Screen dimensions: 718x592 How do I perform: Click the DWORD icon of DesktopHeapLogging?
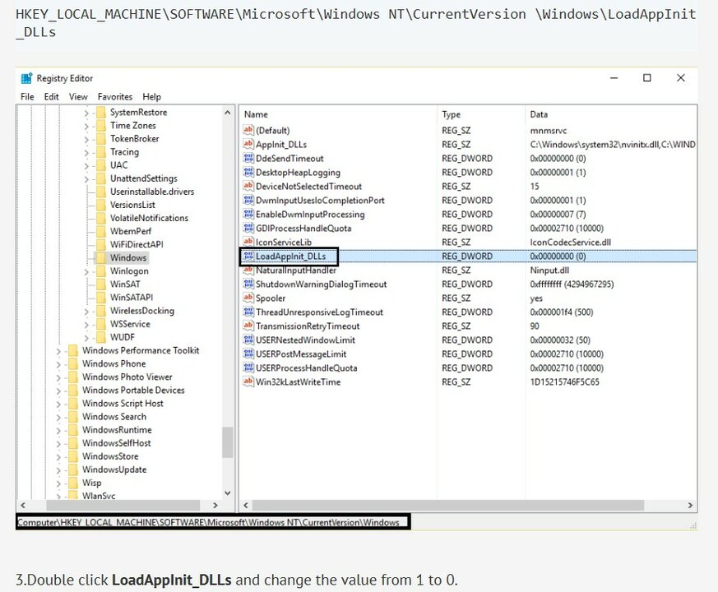pyautogui.click(x=248, y=172)
